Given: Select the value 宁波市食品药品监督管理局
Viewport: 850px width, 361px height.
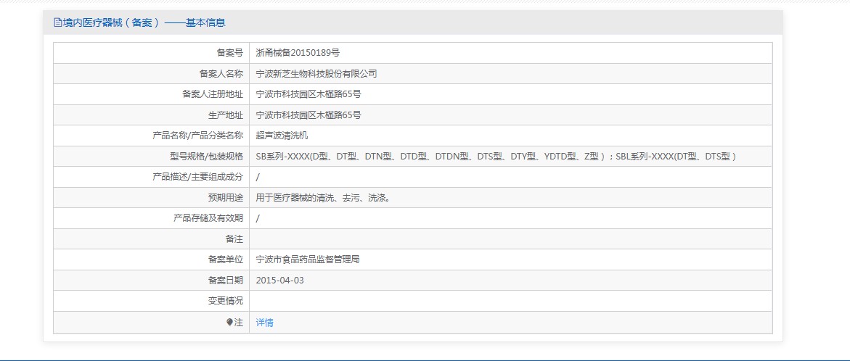Looking at the screenshot, I should click(308, 260).
